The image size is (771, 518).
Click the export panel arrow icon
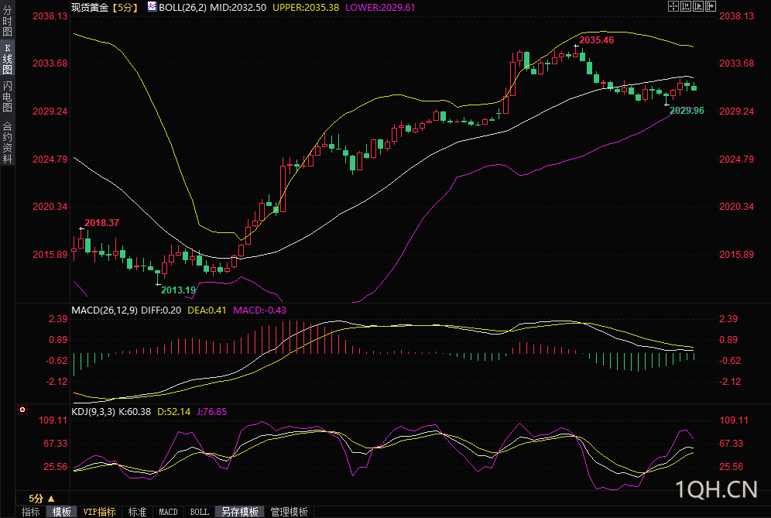[711, 6]
